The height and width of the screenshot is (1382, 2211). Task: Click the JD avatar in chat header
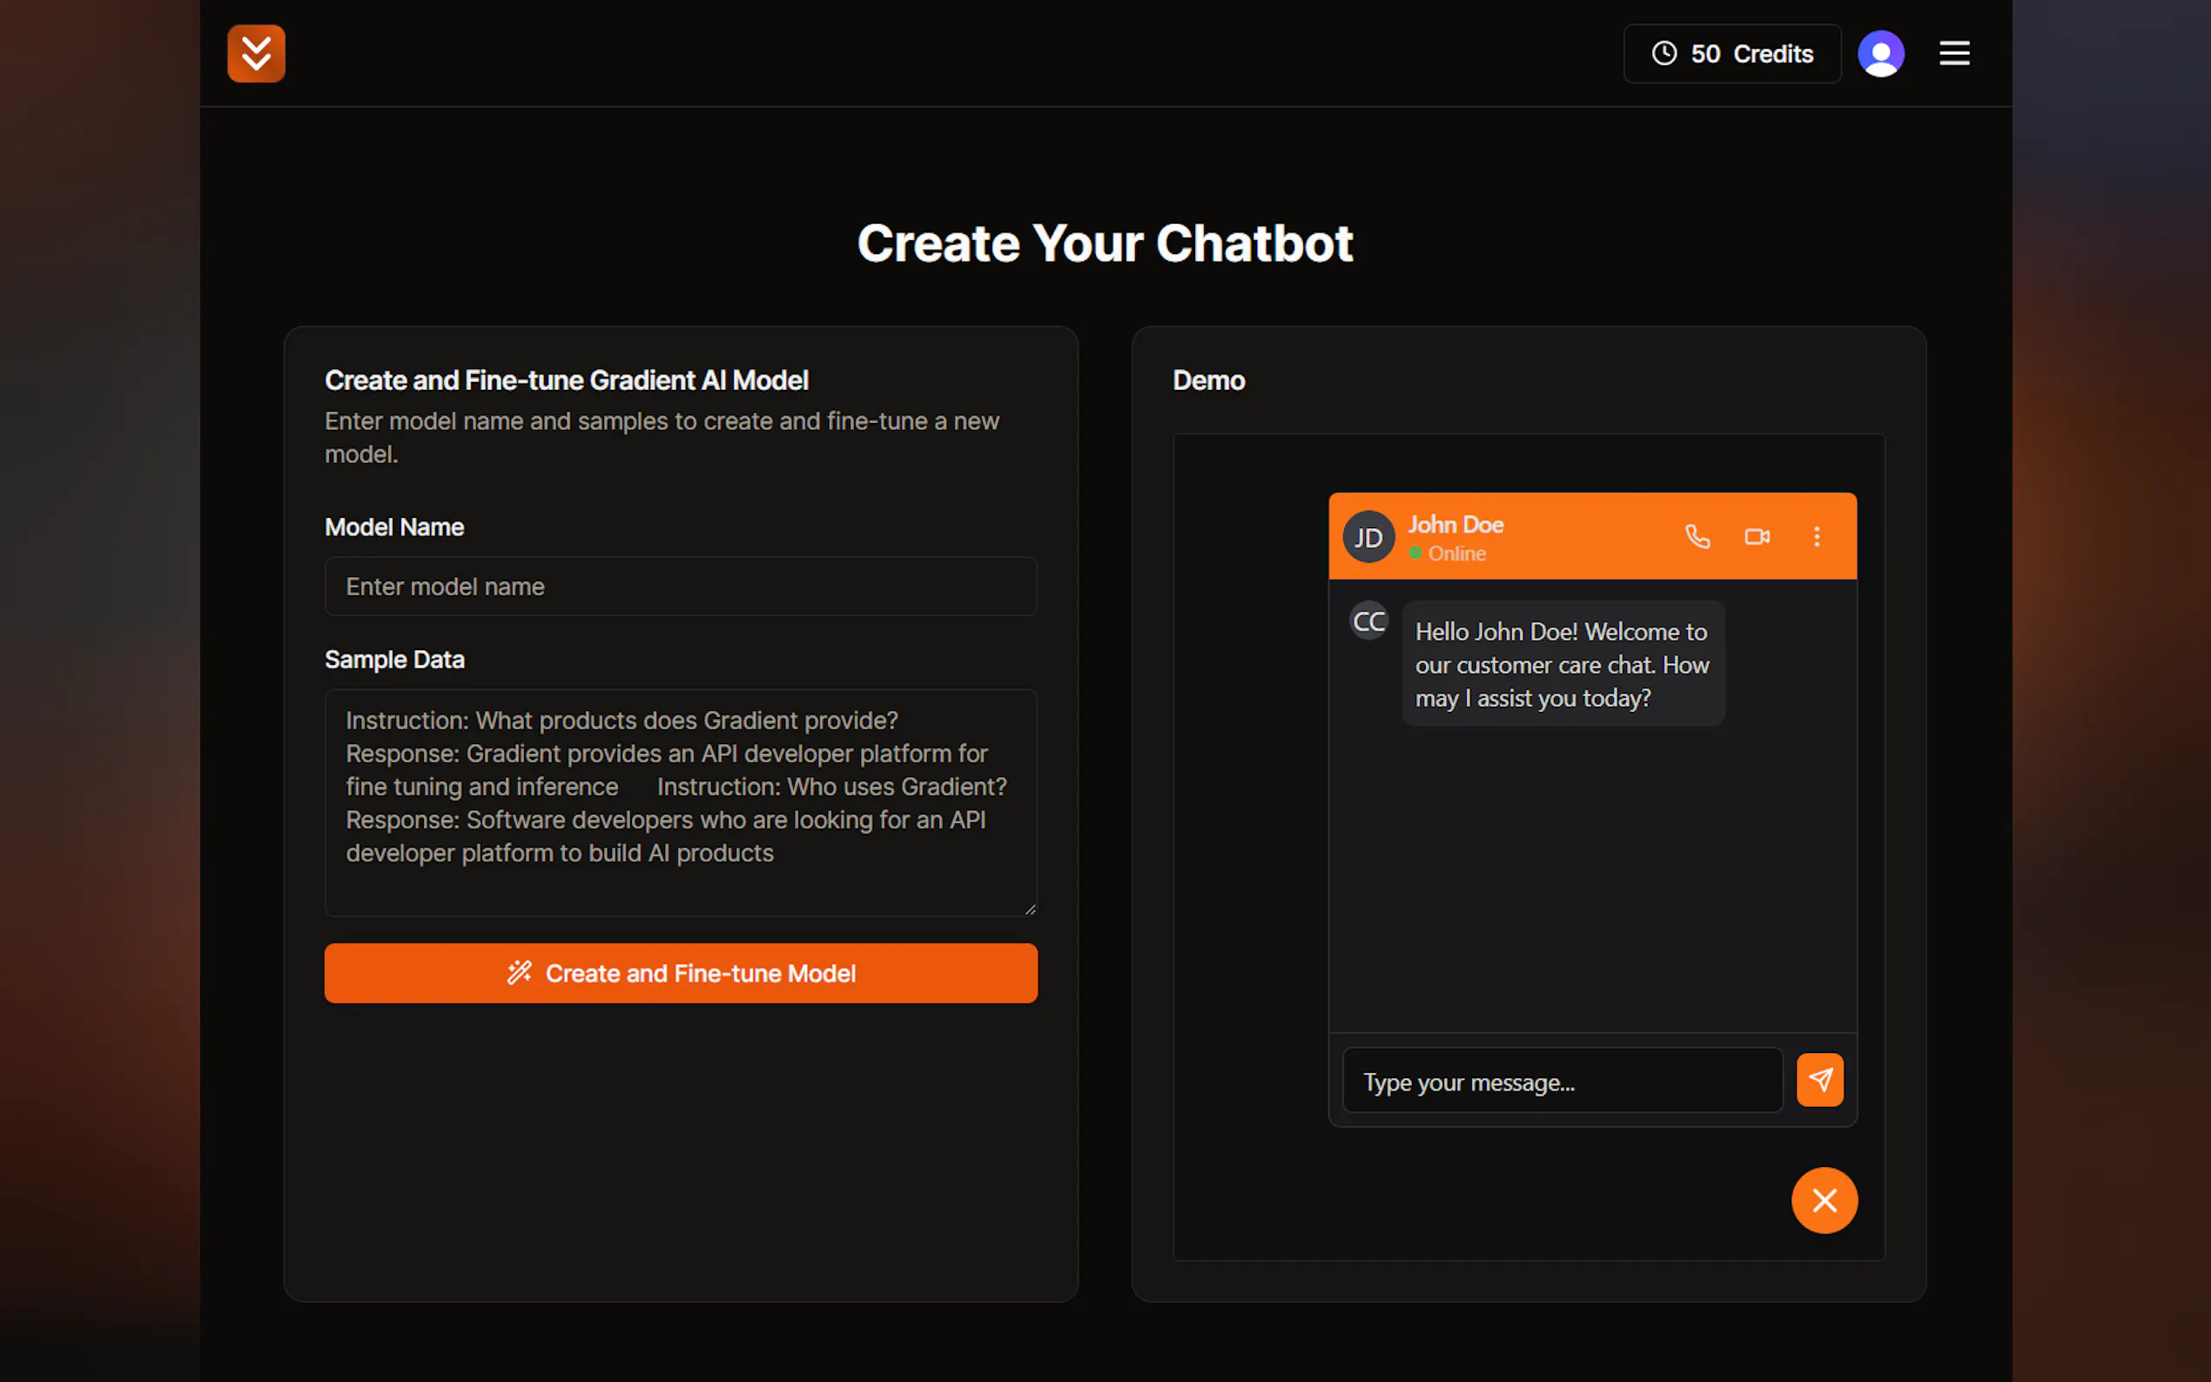point(1368,537)
